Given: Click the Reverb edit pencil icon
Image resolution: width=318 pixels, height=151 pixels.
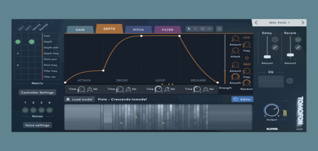Looking at the screenshot, I should 298,48.
